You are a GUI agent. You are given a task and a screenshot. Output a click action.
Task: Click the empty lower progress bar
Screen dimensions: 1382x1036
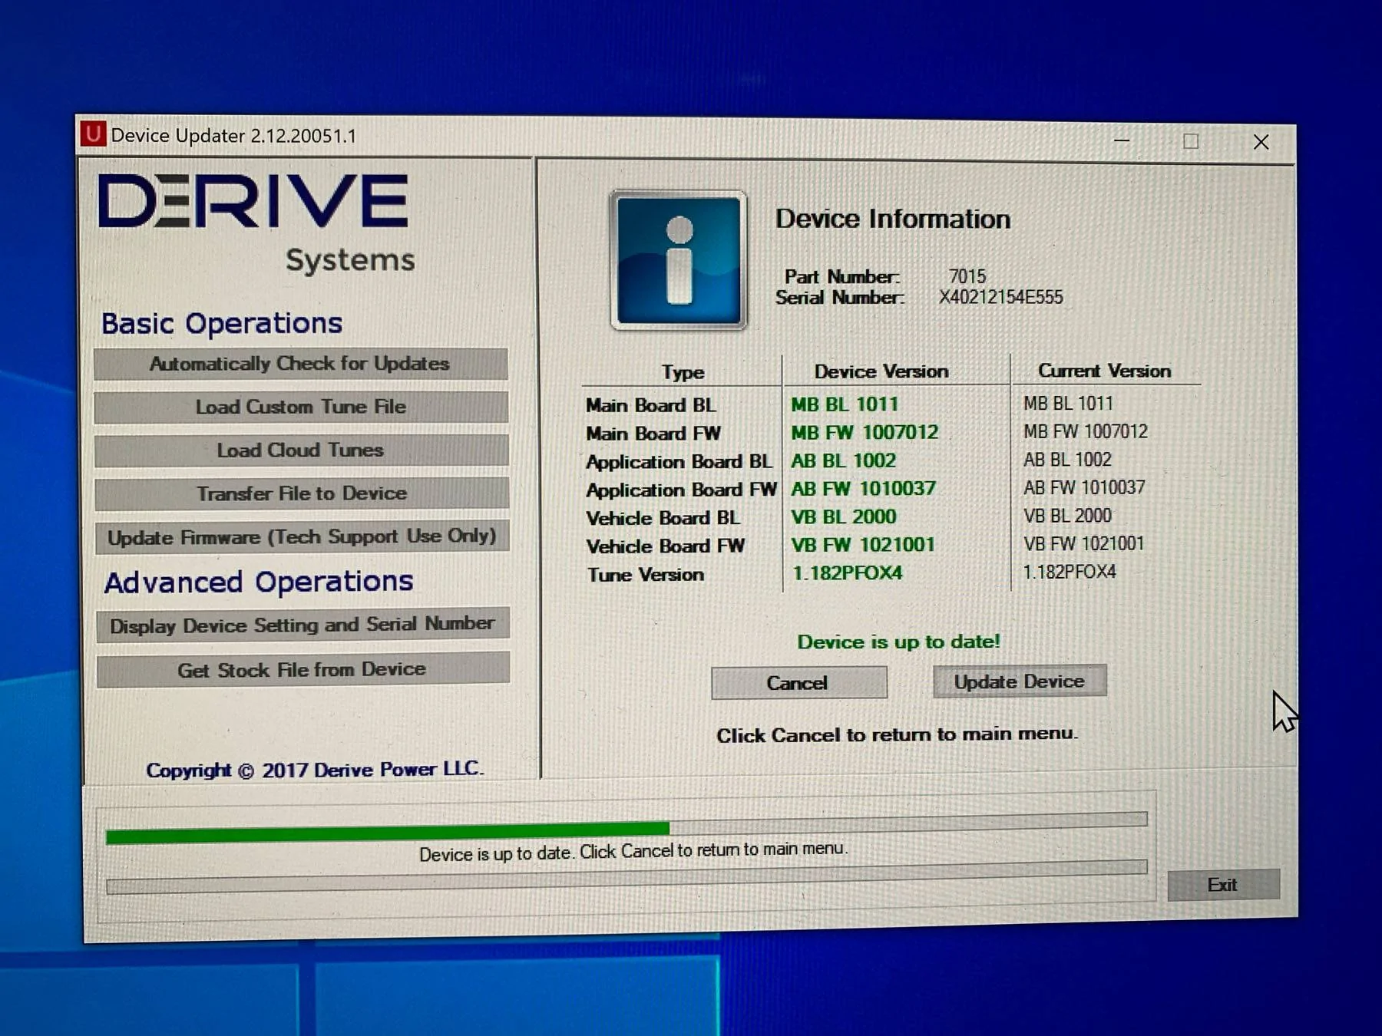point(627,877)
